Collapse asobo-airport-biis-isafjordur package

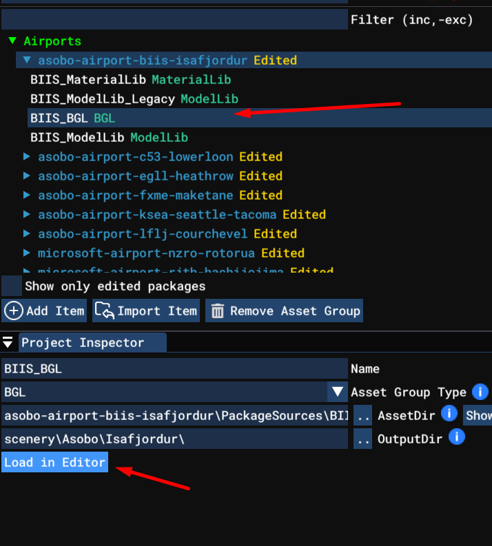(27, 61)
